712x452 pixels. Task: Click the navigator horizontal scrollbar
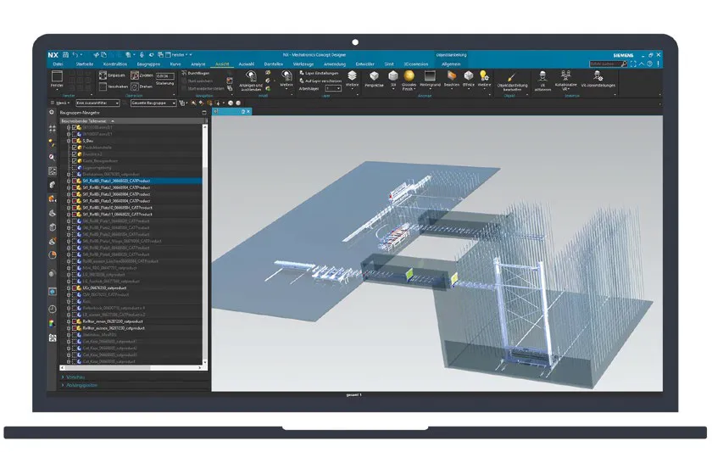[131, 367]
